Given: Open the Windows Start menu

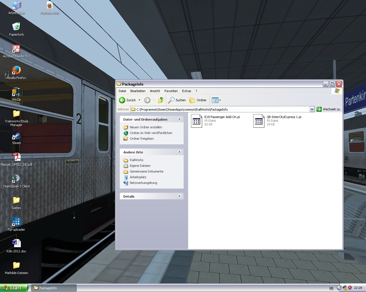Looking at the screenshot, I should pos(14,288).
